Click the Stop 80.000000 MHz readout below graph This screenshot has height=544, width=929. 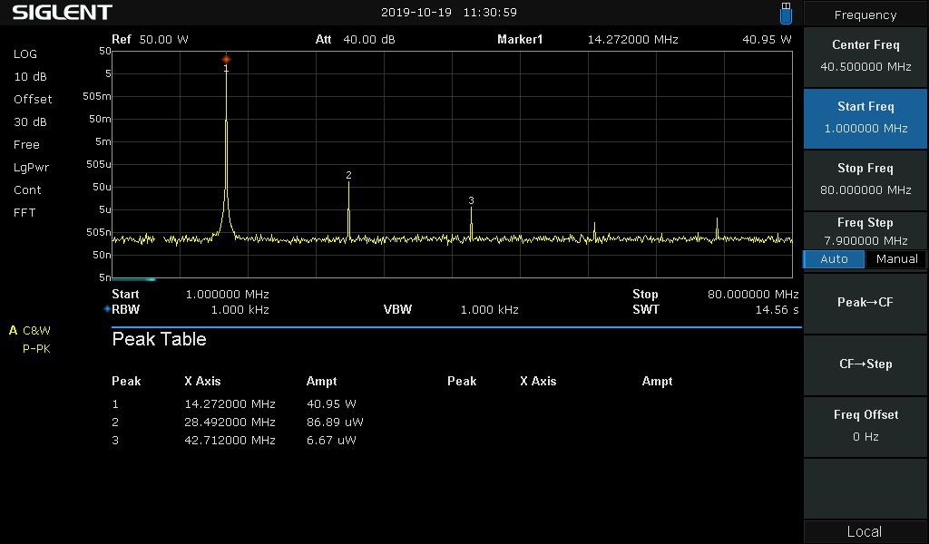coord(715,294)
